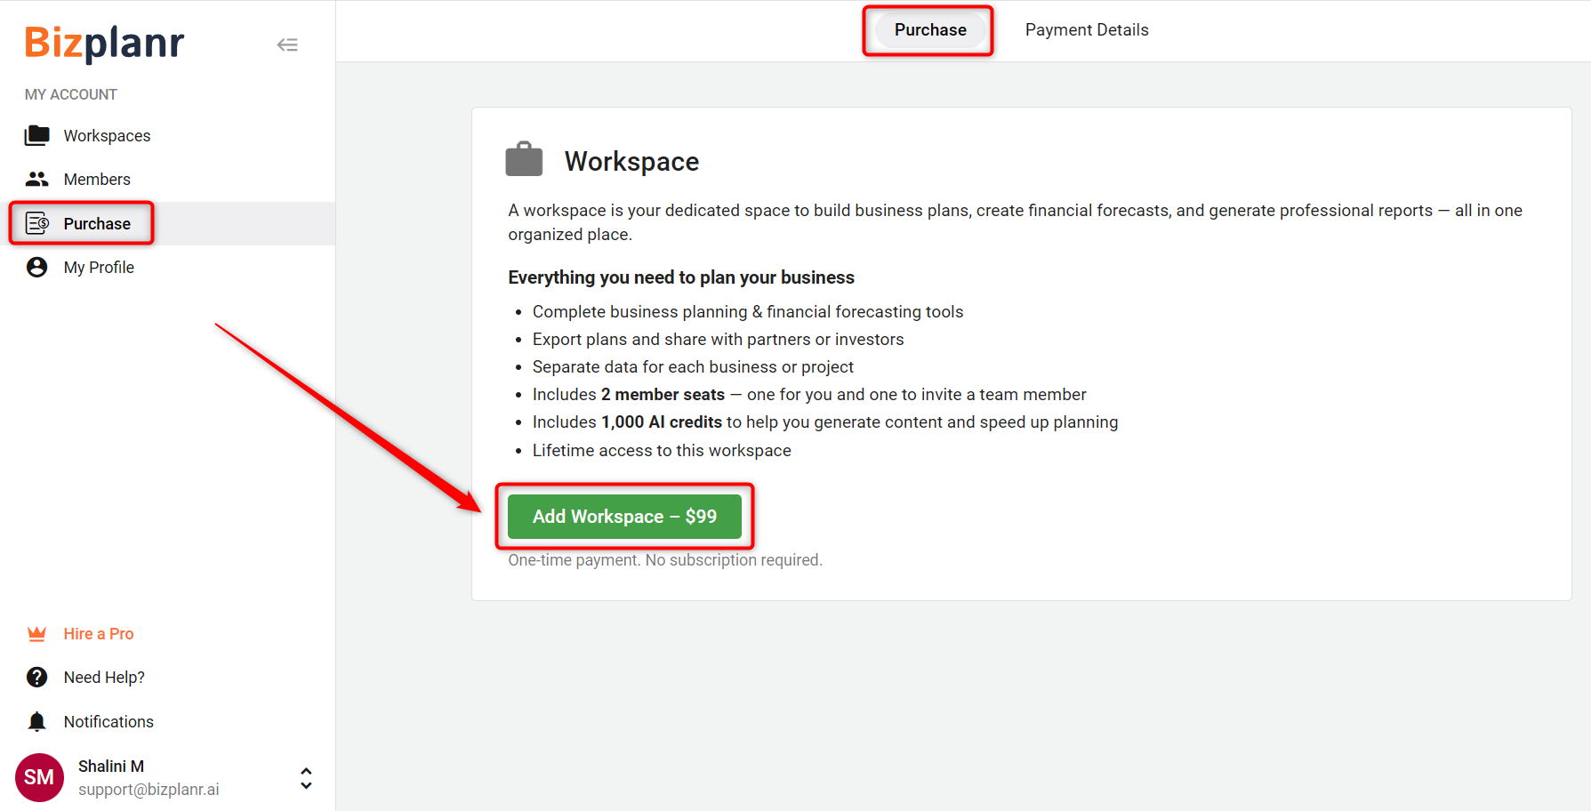Click 'Complete business planning & financial forecasting tools'
Screen dimensions: 1591x811
(748, 312)
